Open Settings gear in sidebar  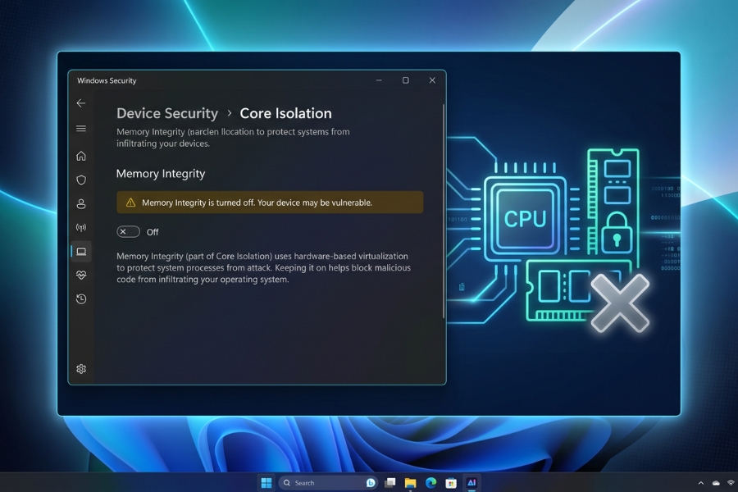pos(81,369)
